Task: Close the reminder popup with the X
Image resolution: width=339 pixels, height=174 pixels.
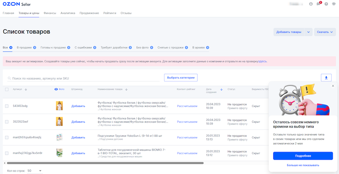Action: [x=333, y=86]
